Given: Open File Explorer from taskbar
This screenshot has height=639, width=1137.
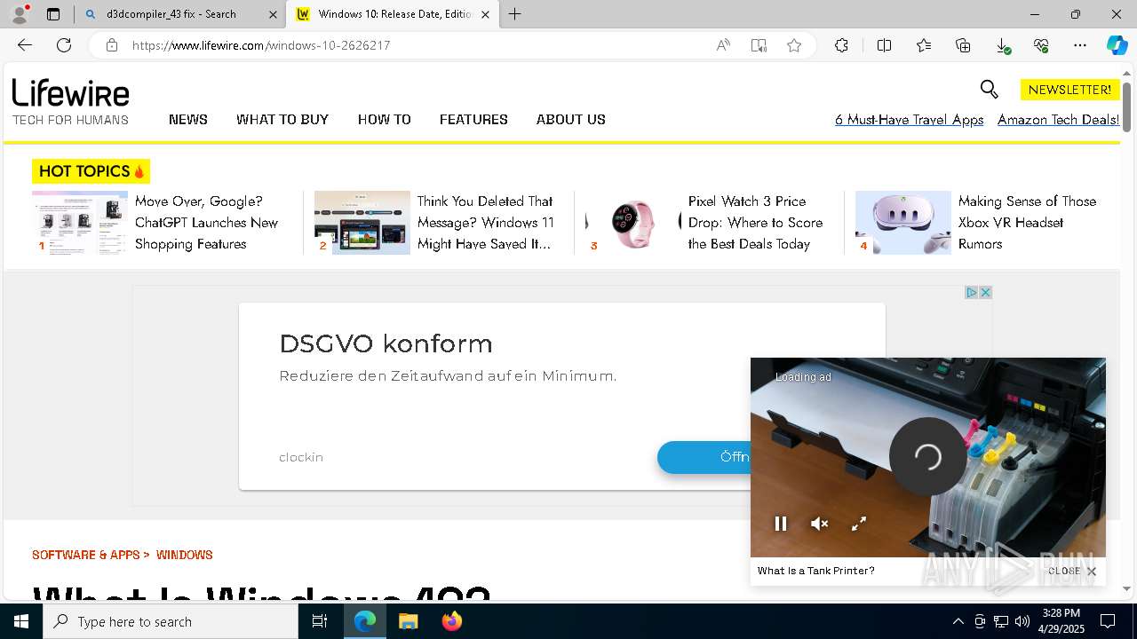Looking at the screenshot, I should [408, 621].
